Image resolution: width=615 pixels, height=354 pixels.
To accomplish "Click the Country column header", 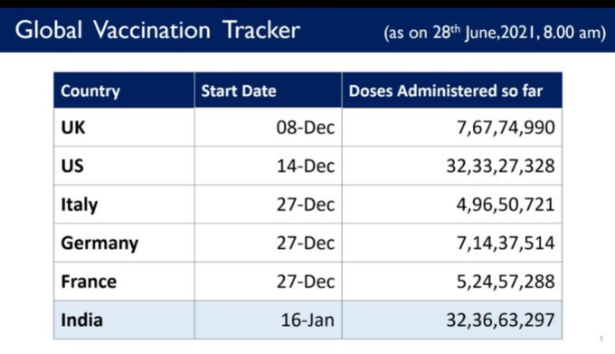I will pos(124,91).
